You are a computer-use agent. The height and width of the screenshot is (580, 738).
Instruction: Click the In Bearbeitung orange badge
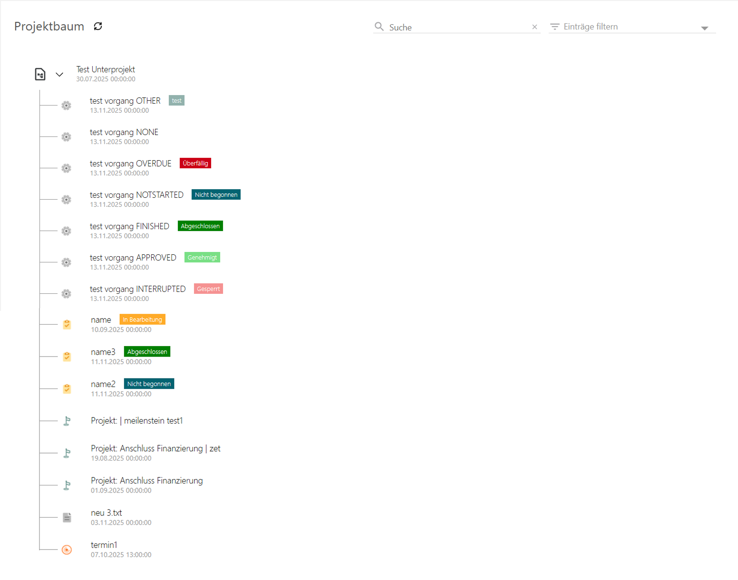[142, 319]
